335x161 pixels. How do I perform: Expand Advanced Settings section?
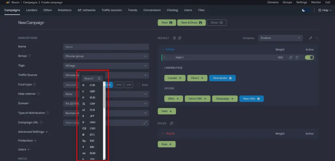coord(33,132)
